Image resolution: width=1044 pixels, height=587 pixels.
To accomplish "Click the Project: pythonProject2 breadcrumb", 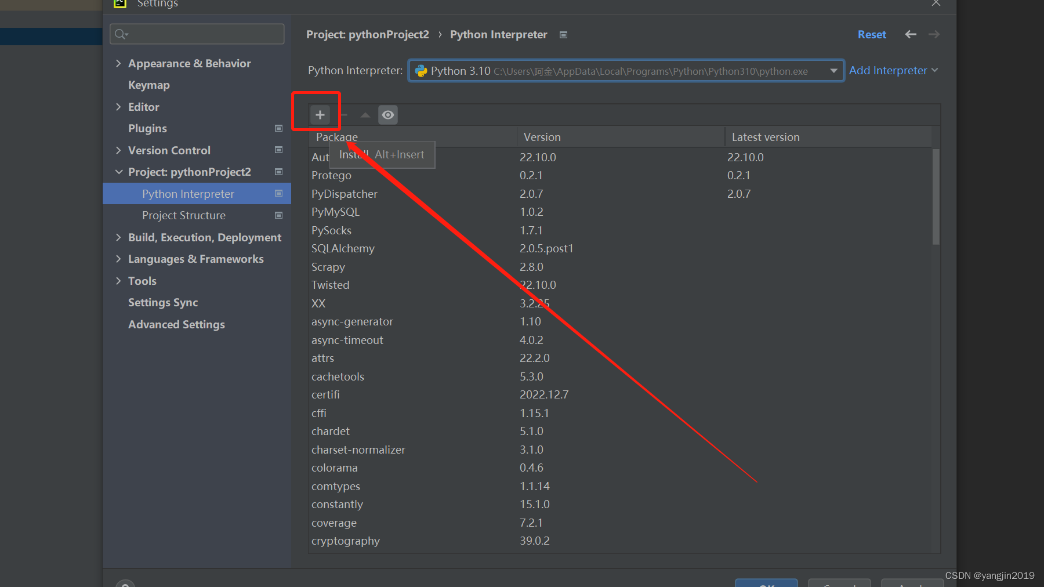I will tap(368, 34).
